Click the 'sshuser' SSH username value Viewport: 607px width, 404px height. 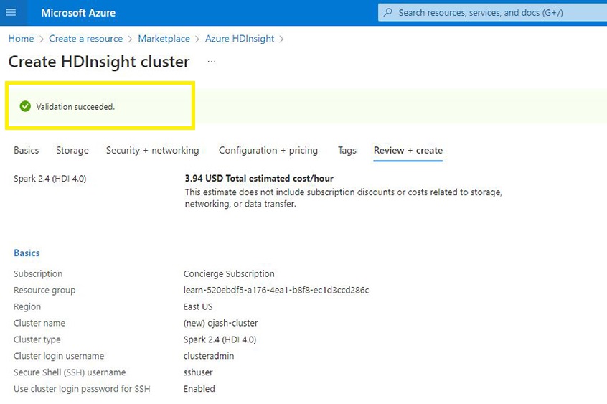pyautogui.click(x=198, y=372)
